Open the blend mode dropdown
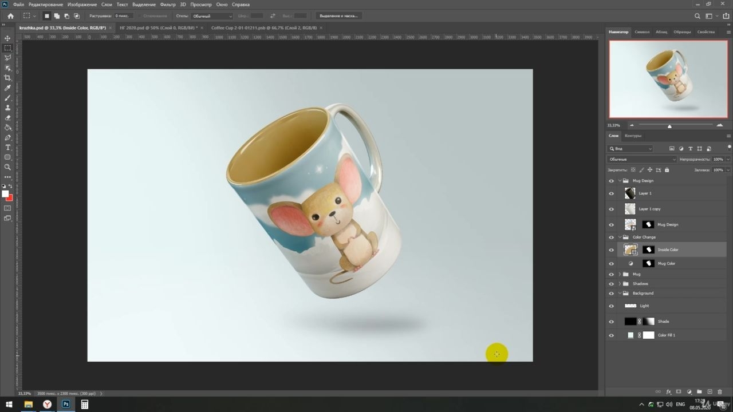 point(642,159)
